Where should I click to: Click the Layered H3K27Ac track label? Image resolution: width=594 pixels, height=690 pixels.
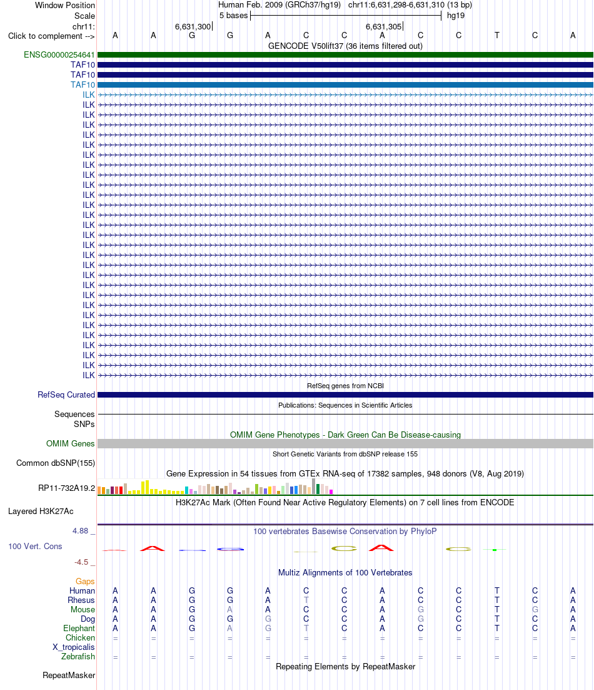pyautogui.click(x=41, y=512)
